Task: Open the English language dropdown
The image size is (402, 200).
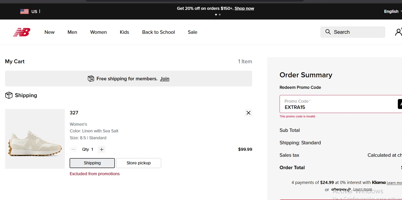Action: (393, 11)
